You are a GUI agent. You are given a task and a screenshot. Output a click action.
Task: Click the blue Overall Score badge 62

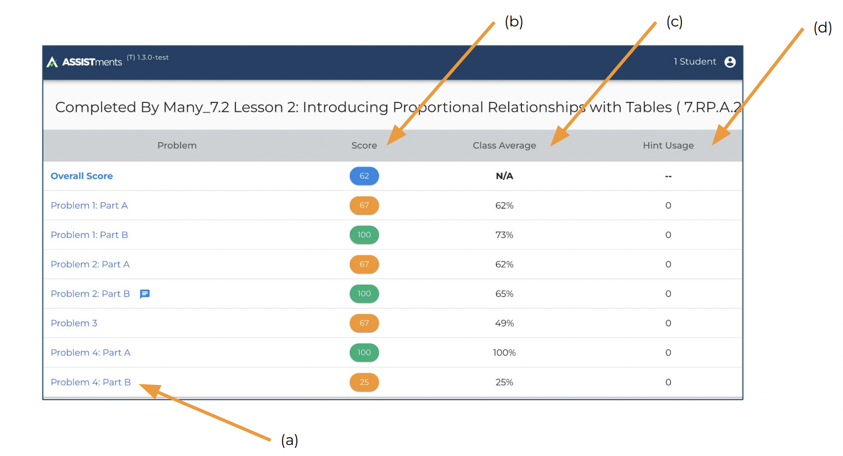pos(364,176)
